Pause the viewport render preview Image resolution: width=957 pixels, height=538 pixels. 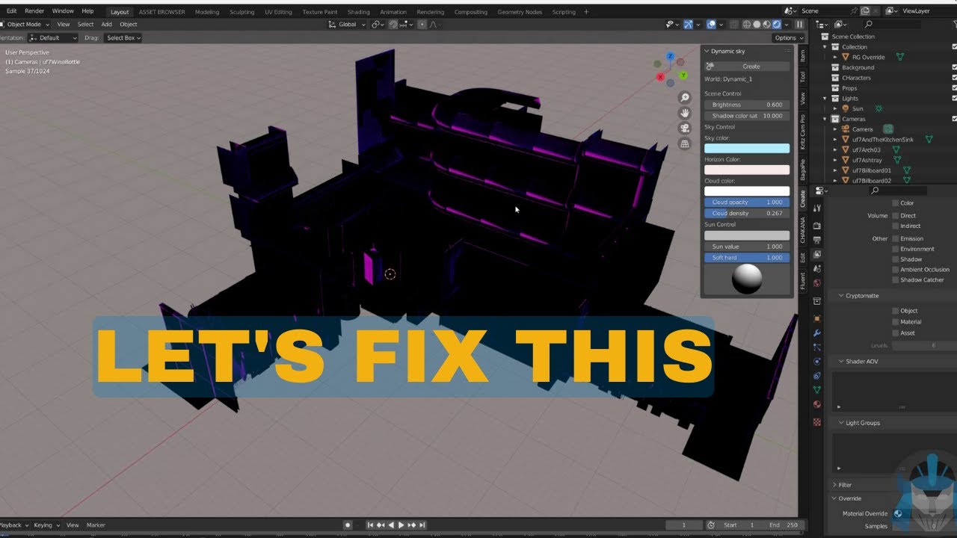[799, 24]
